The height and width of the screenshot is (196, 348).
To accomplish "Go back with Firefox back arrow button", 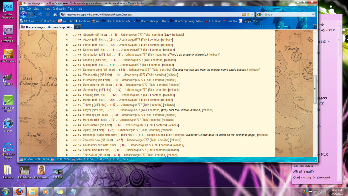I will coord(23,14).
